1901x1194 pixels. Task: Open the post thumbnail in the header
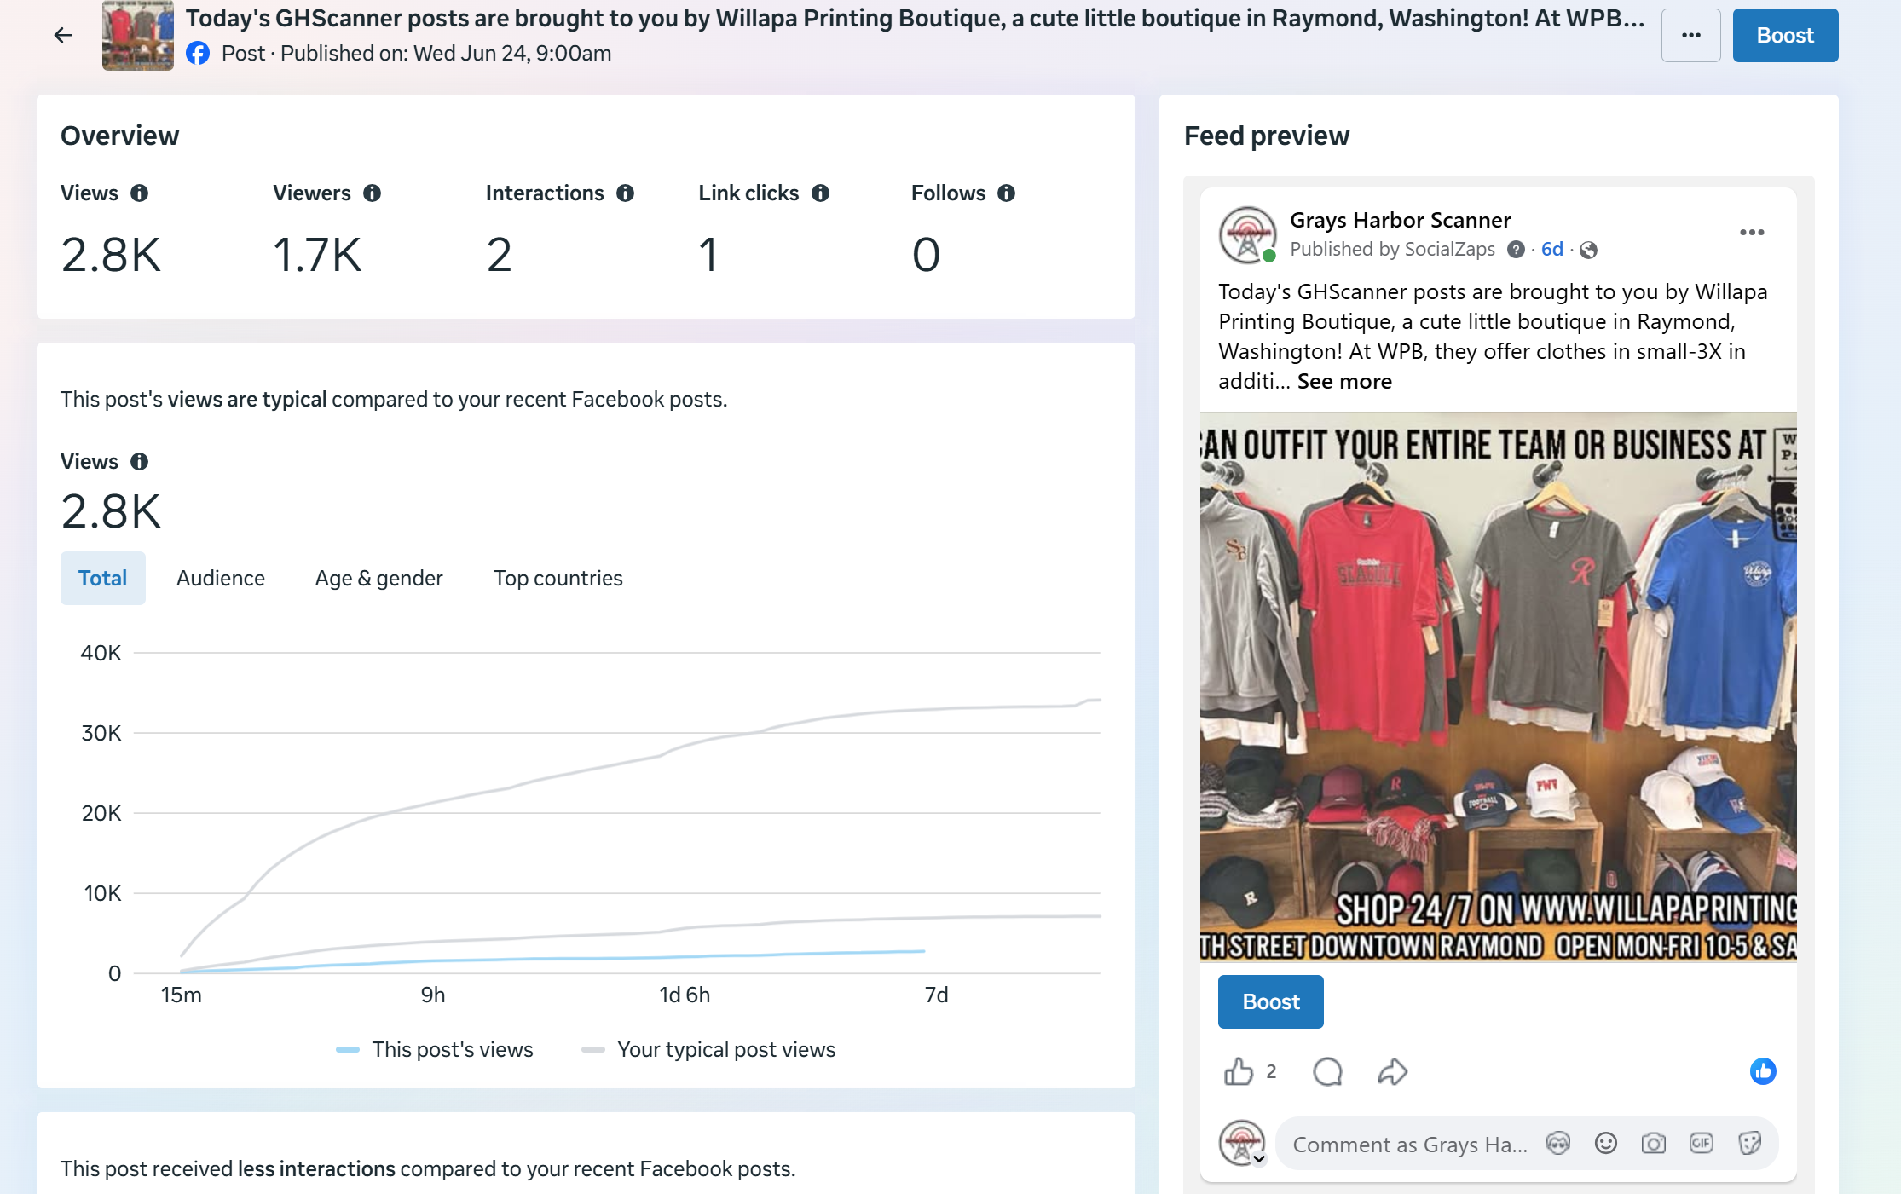pos(137,35)
